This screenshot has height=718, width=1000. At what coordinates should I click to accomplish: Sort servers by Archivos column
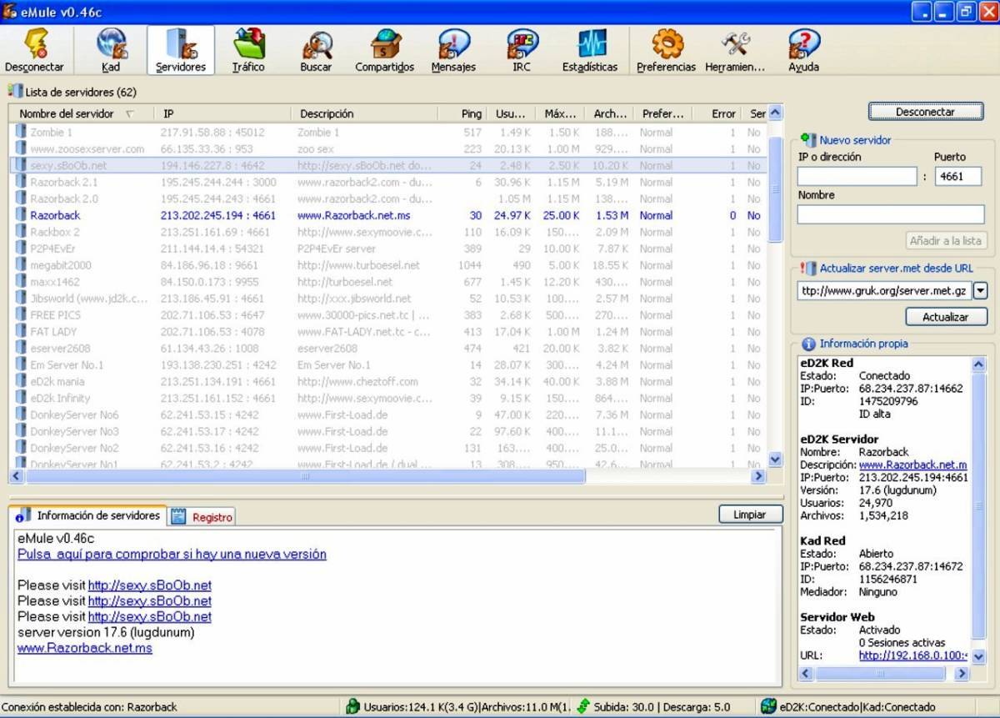[610, 113]
